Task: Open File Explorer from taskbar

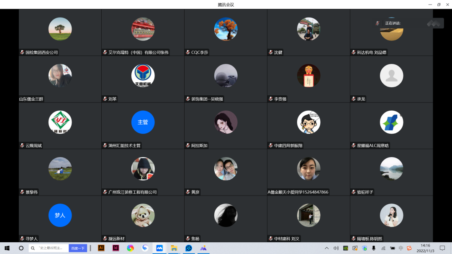Action: tap(174, 248)
